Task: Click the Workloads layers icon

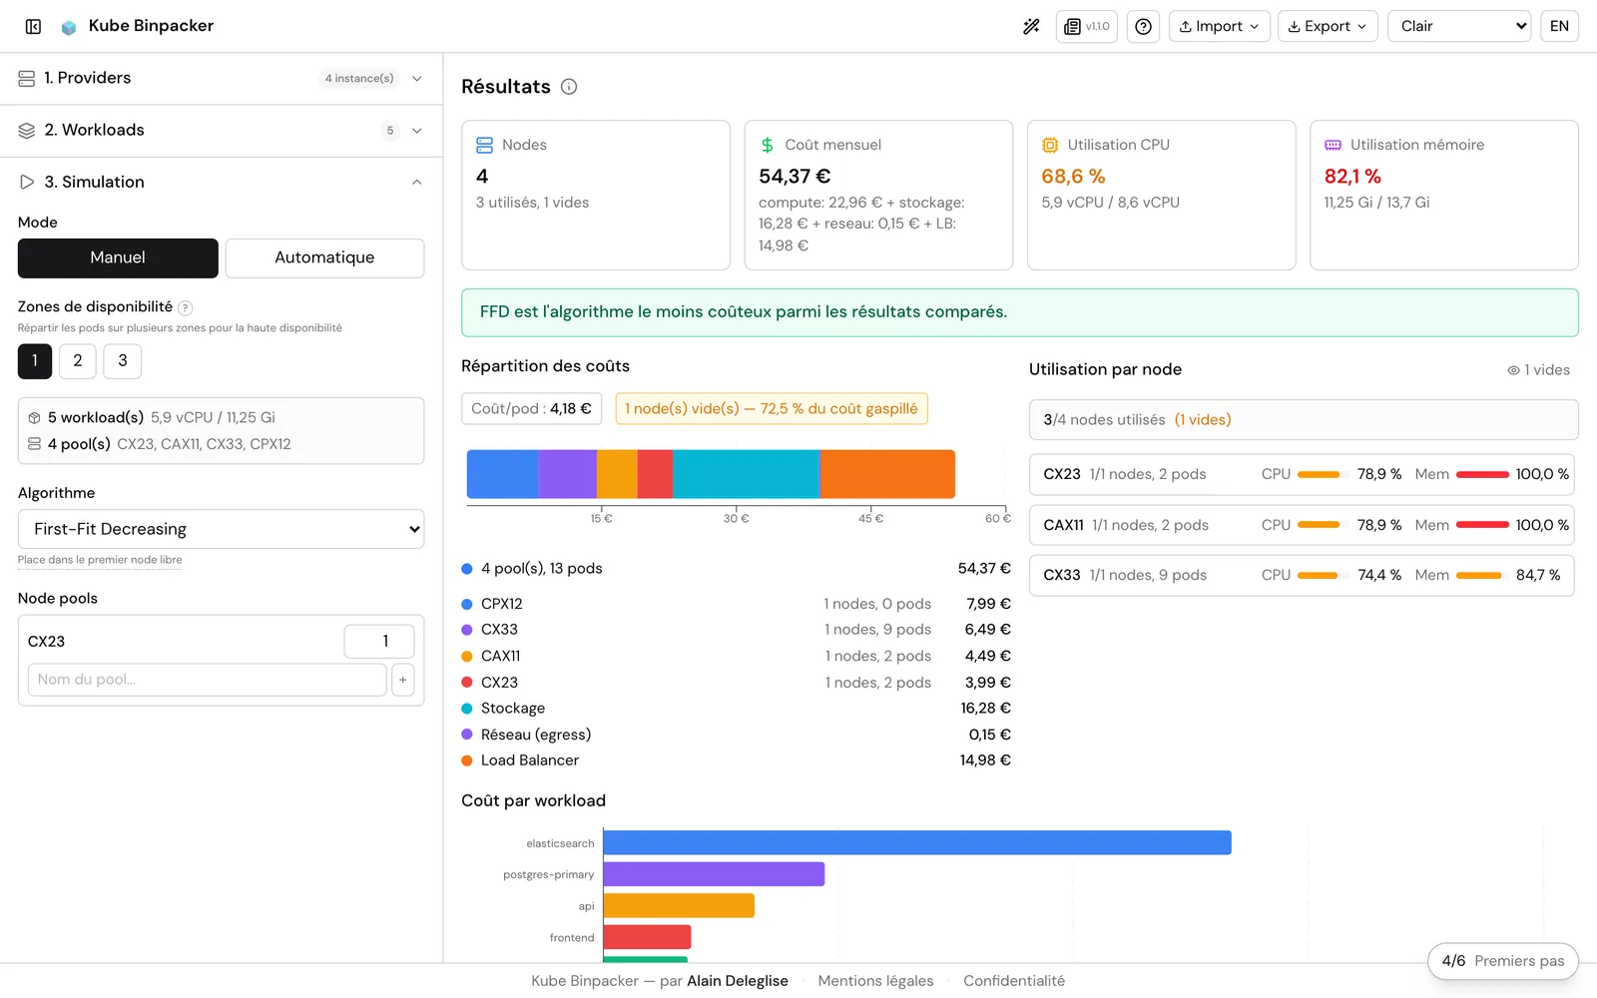Action: 27,131
